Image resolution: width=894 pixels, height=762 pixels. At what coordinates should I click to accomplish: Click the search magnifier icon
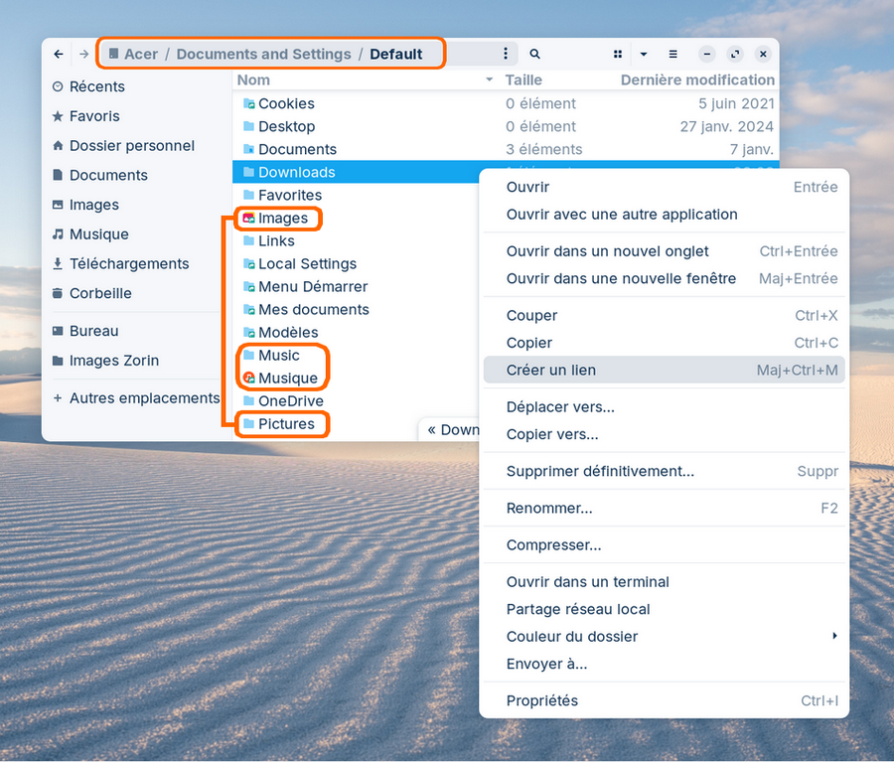[x=534, y=54]
